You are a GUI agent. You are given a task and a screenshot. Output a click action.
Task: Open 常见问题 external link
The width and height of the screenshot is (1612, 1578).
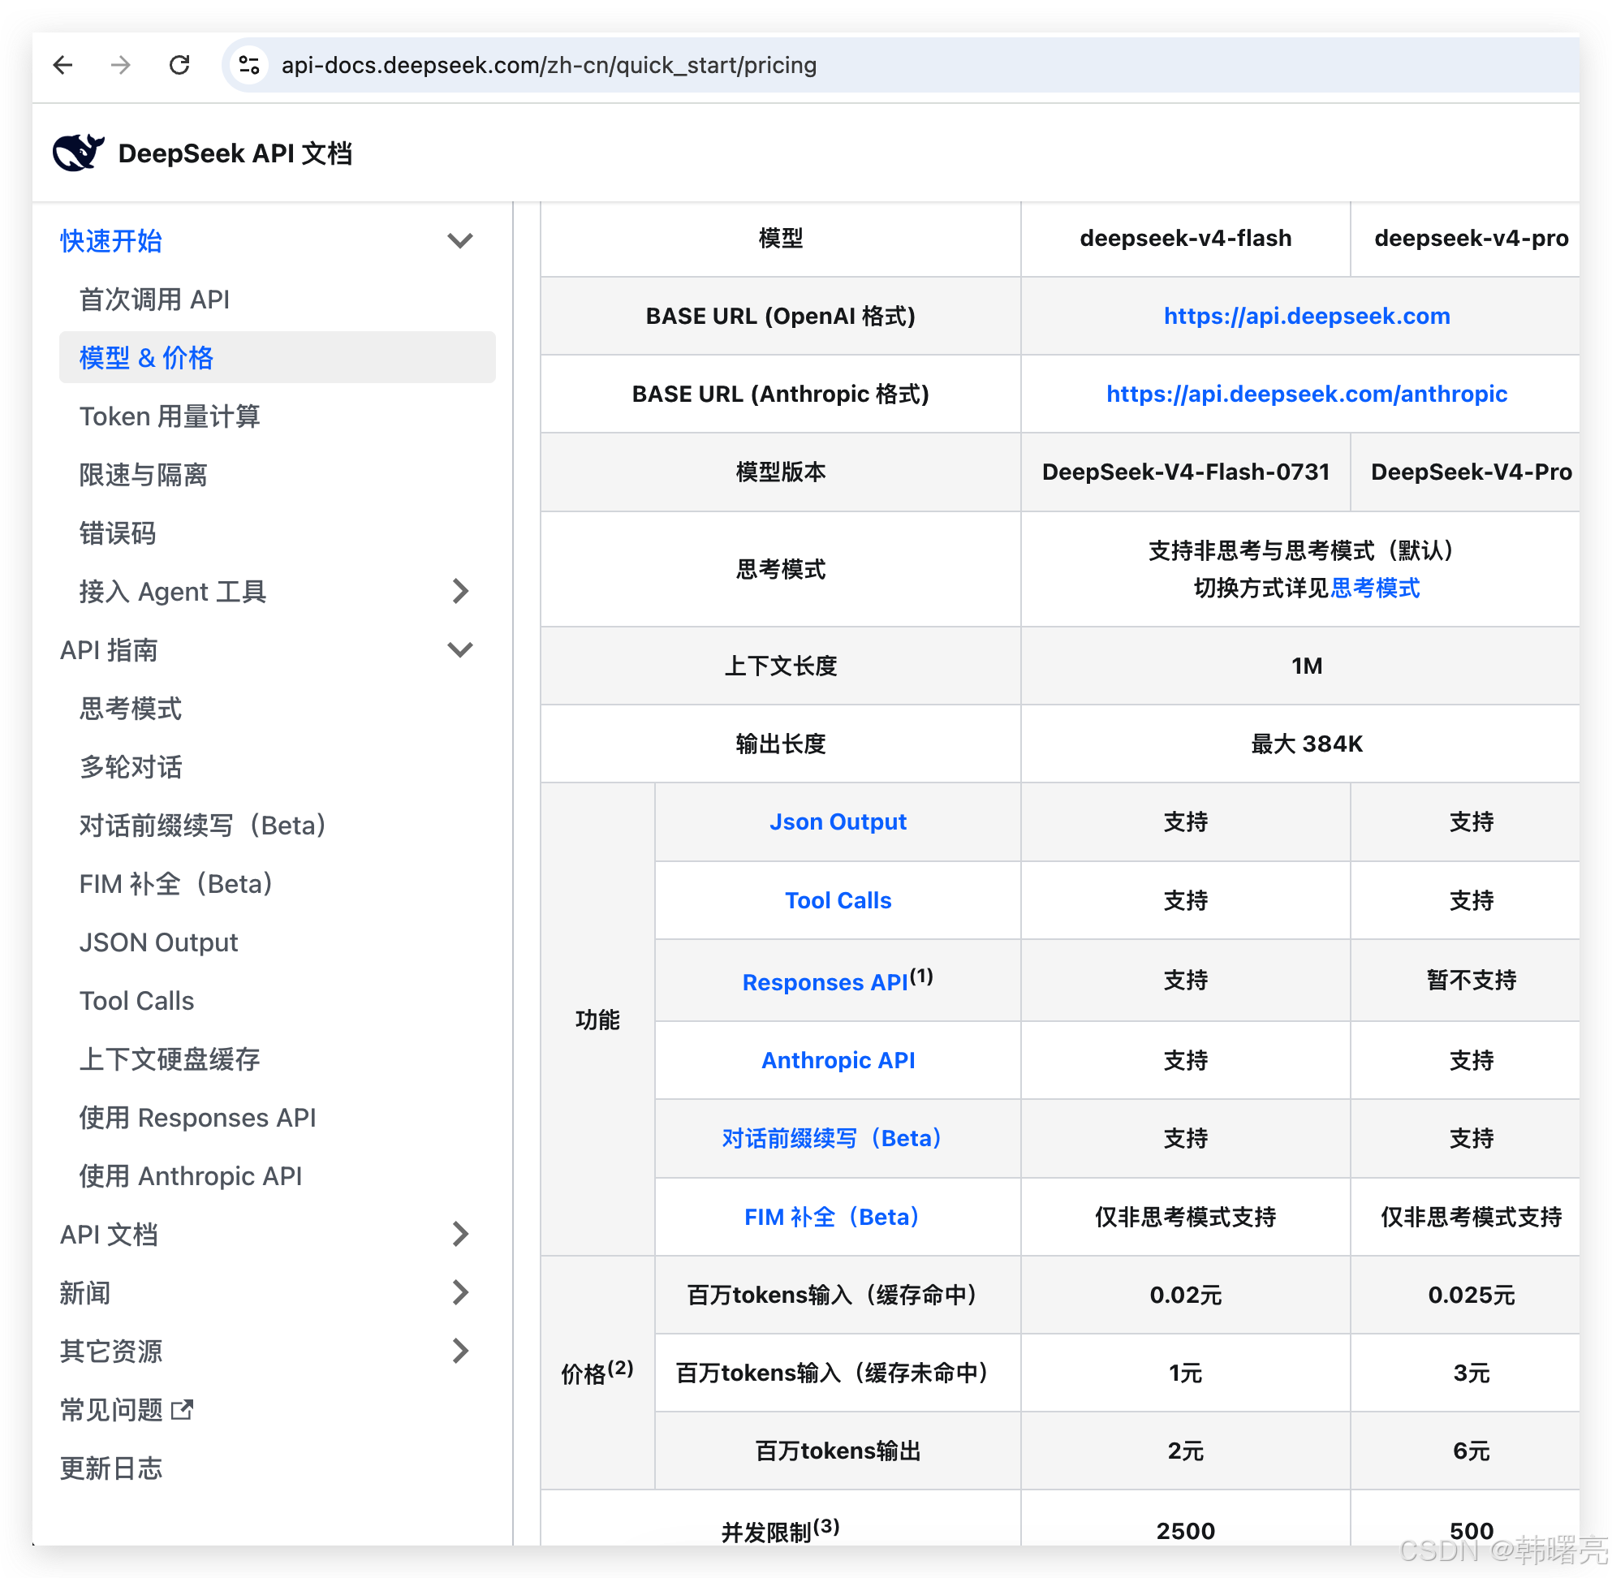[x=111, y=1410]
